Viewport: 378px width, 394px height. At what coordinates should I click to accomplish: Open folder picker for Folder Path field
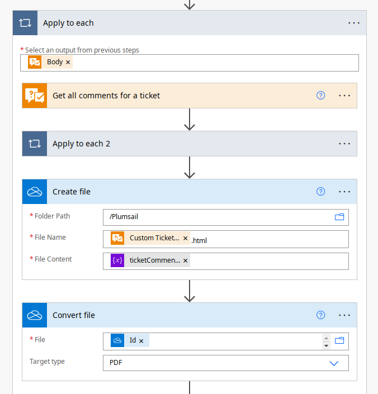(x=339, y=217)
